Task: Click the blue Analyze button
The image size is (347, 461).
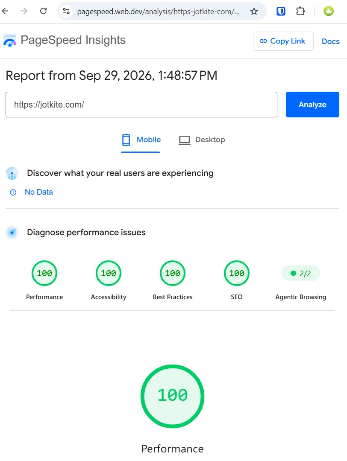Action: click(x=312, y=105)
